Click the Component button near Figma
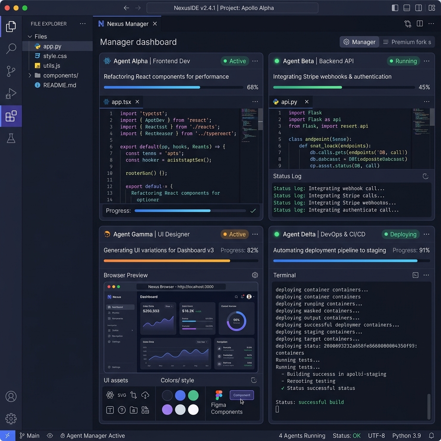Image resolution: width=441 pixels, height=441 pixels. point(242,395)
